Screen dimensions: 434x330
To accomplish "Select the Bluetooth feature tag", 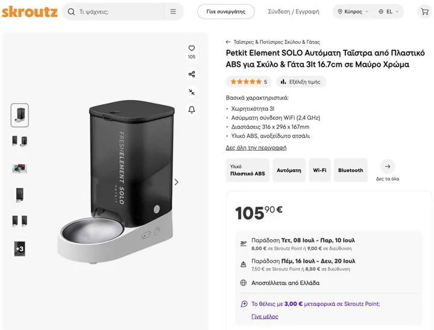I will 350,170.
